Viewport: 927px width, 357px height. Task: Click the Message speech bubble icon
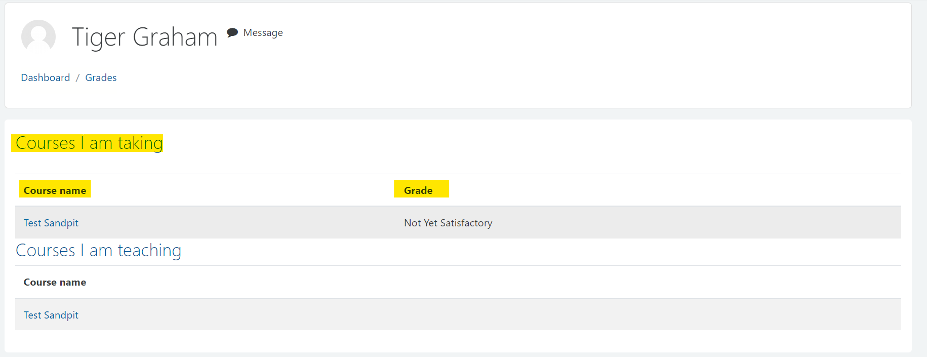[x=232, y=33]
